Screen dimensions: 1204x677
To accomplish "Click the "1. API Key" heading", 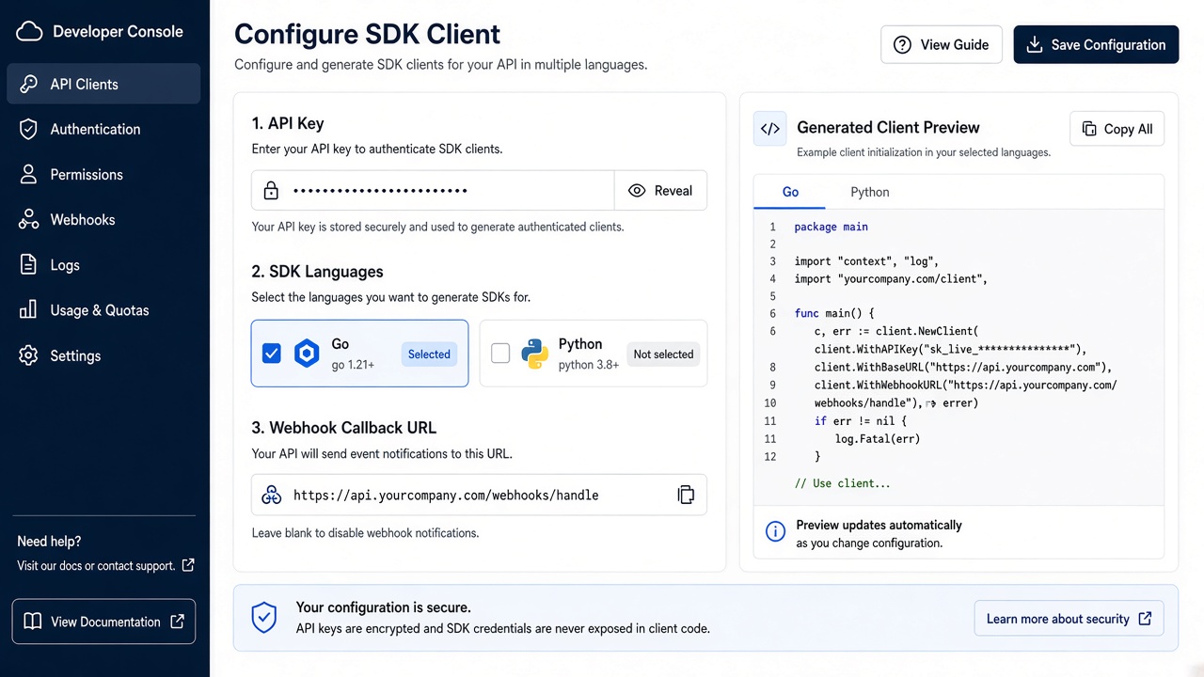I will click(288, 123).
